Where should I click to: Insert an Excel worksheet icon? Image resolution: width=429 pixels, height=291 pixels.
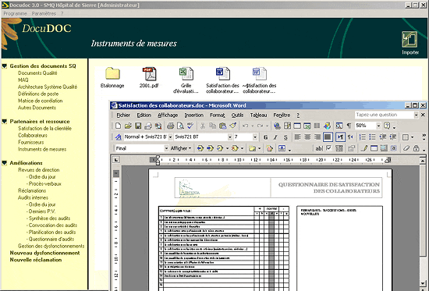tap(307, 126)
